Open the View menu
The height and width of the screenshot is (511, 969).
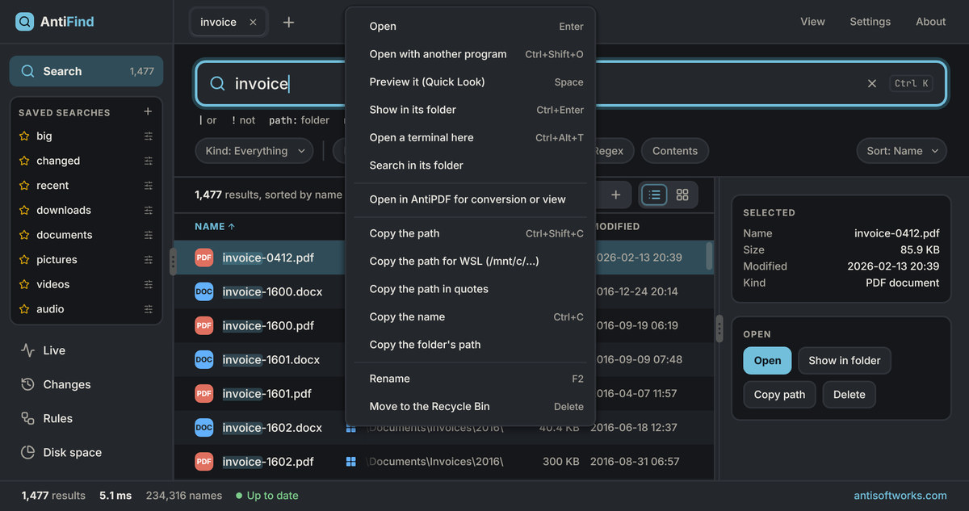812,22
